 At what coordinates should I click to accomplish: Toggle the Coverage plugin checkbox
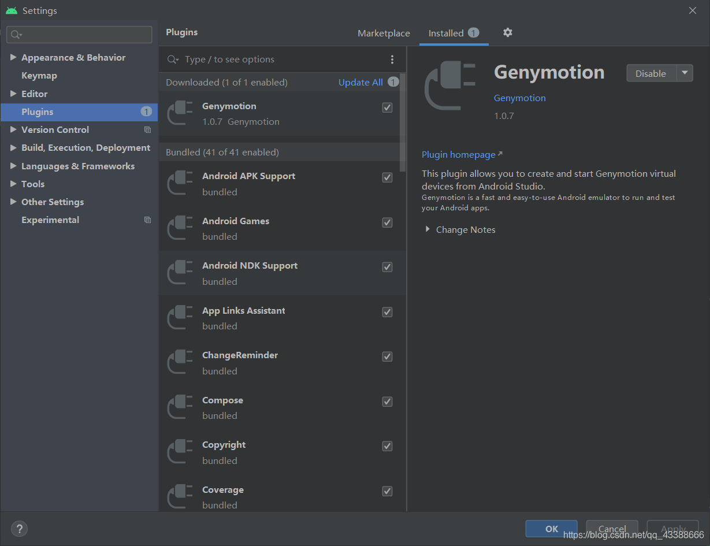(x=388, y=491)
